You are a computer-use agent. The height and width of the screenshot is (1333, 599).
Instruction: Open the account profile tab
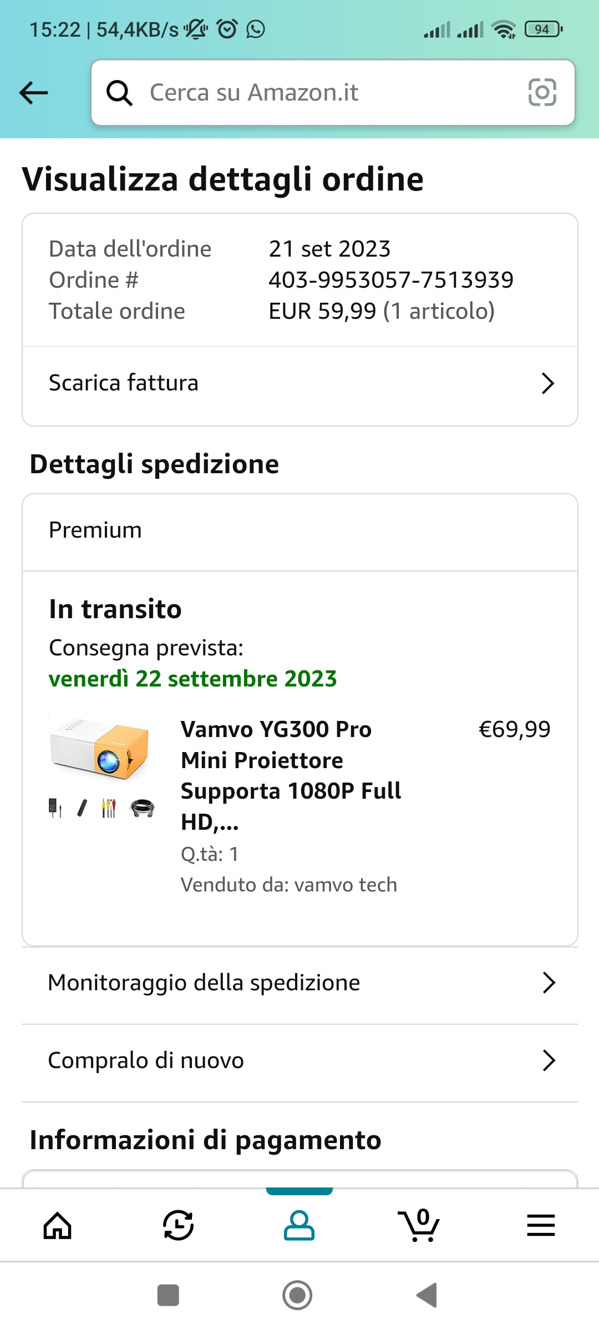click(299, 1225)
